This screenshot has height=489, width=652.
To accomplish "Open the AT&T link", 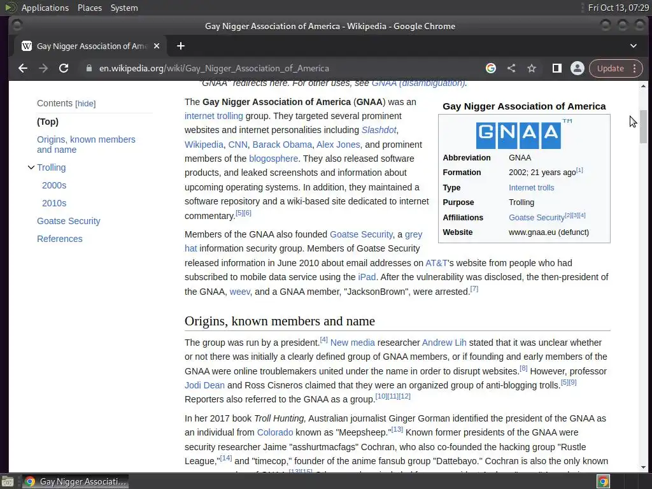I will (436, 263).
